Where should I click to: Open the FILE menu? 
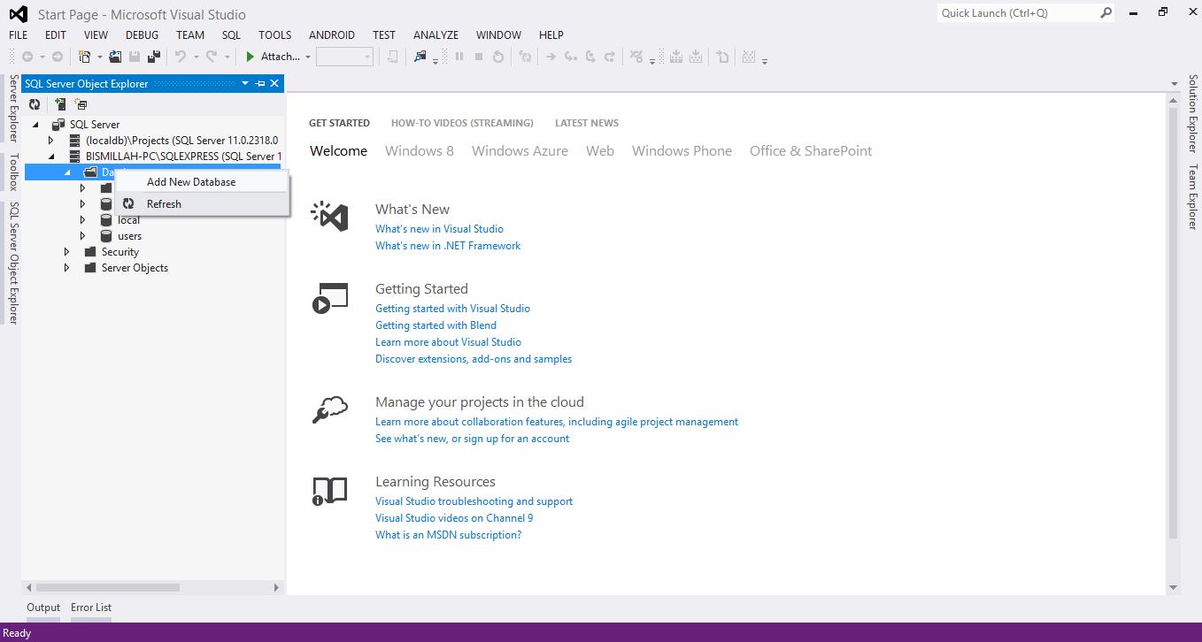[x=18, y=34]
